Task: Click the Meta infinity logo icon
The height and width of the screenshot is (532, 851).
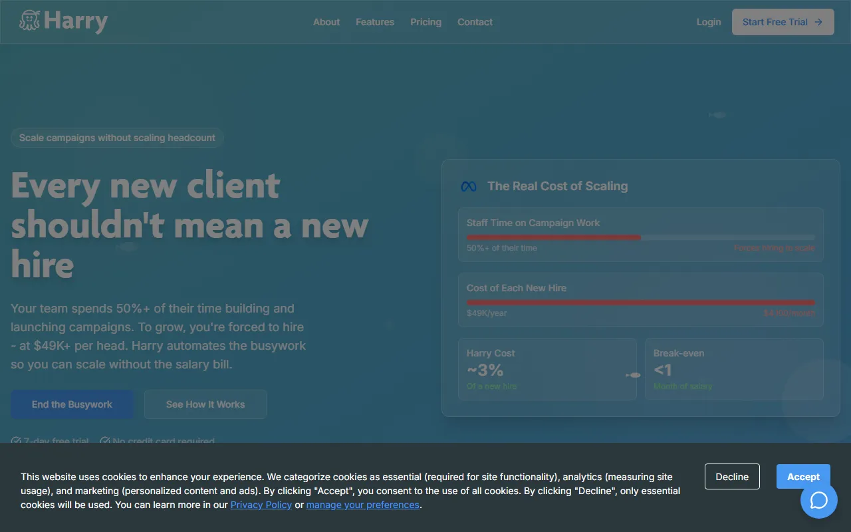Action: click(x=469, y=187)
